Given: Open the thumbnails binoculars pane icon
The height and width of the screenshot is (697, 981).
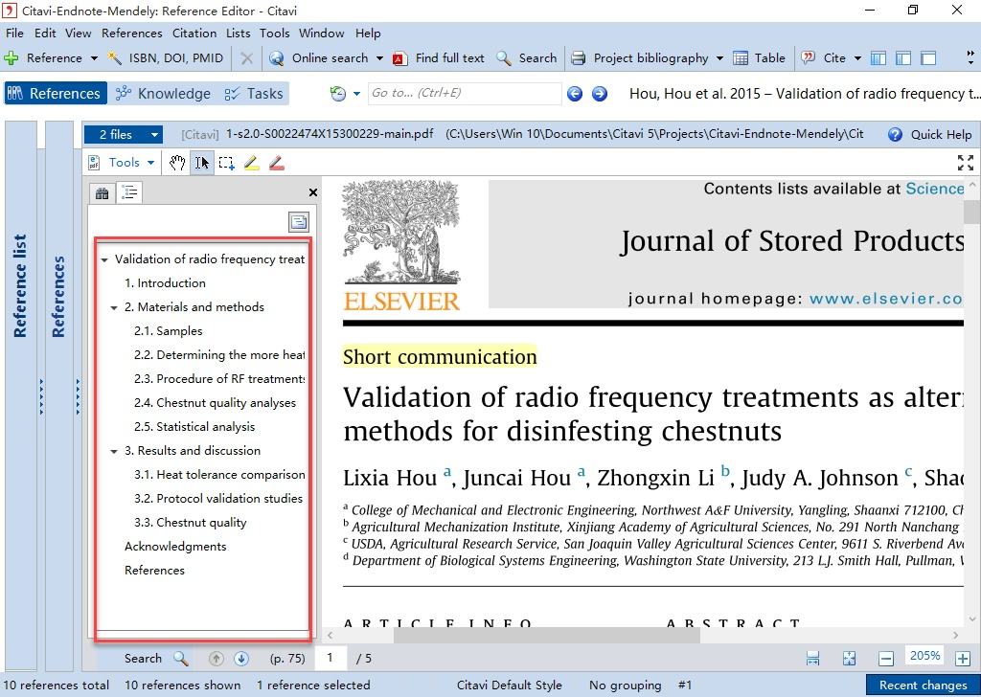Looking at the screenshot, I should (x=102, y=193).
